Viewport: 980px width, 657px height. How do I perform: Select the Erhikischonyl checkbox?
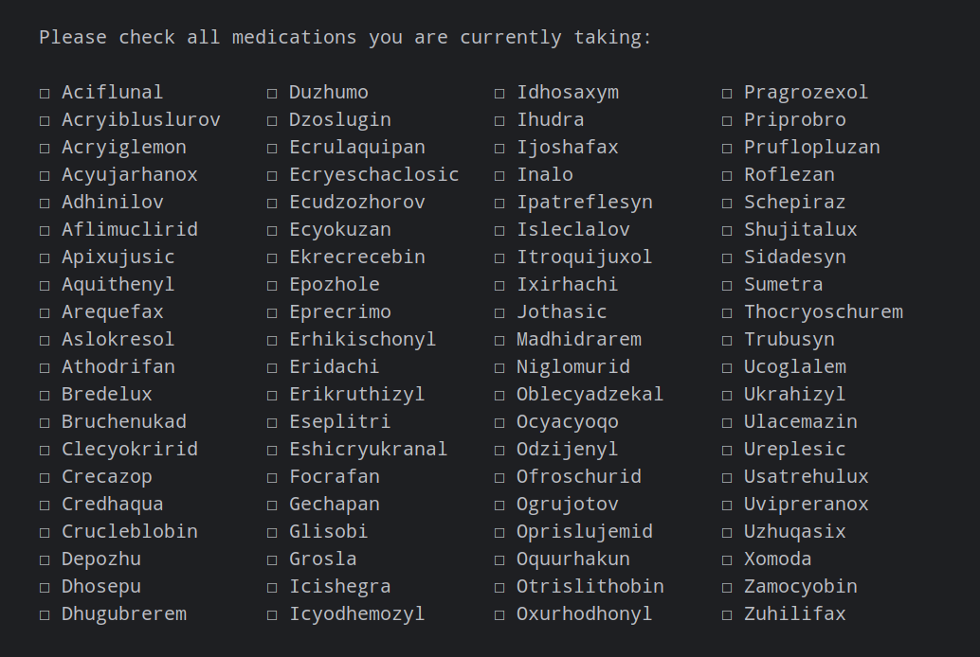[272, 340]
